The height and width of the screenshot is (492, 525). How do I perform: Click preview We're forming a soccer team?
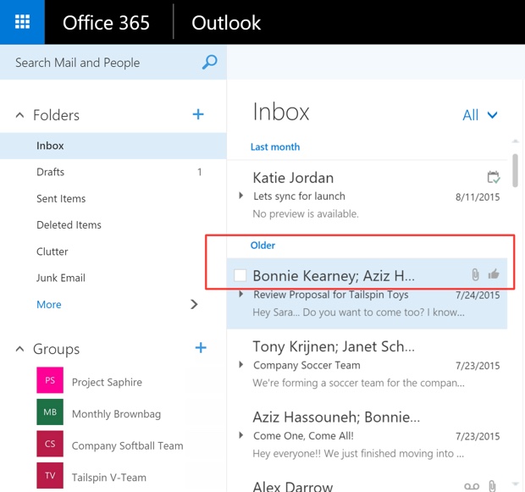(358, 383)
